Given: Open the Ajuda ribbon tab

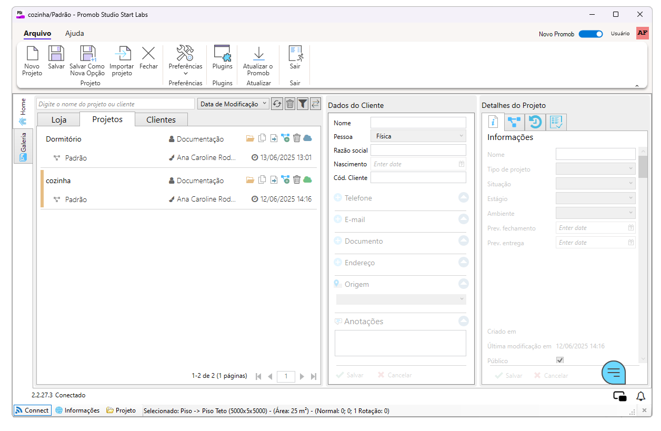Looking at the screenshot, I should (x=74, y=34).
